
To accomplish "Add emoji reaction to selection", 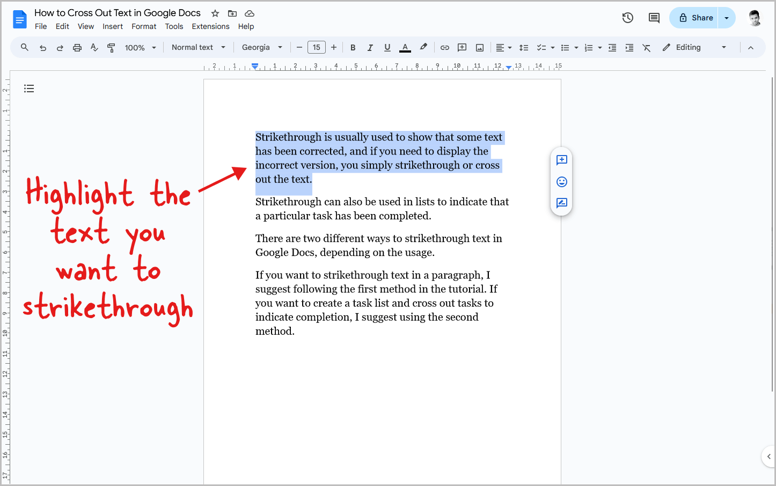I will [x=562, y=182].
